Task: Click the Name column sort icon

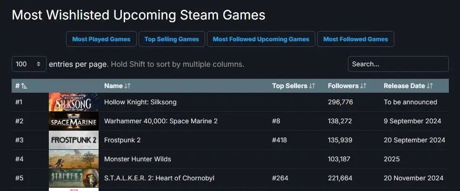Action: 127,86
